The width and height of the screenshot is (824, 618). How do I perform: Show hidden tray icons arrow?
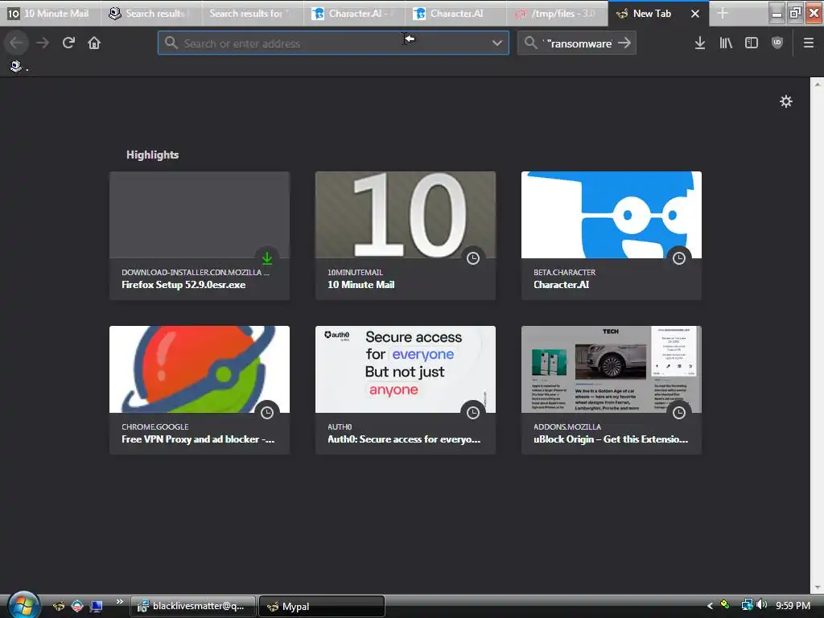coord(710,606)
